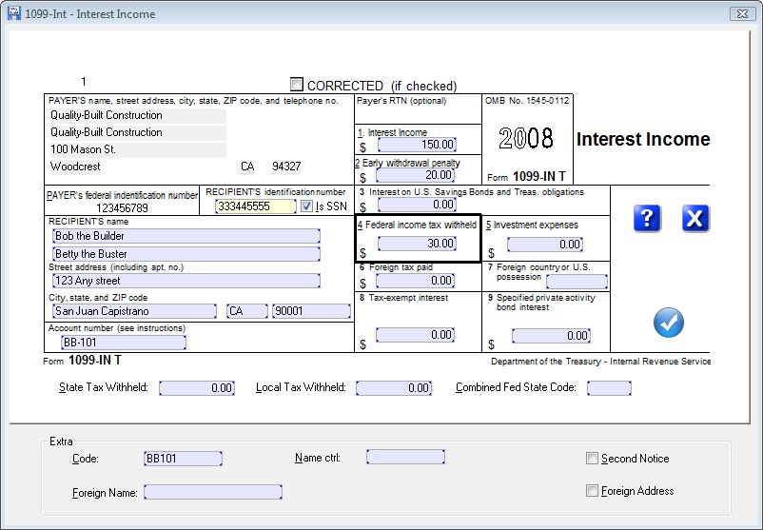This screenshot has height=530, width=763.
Task: Enable the Second Notice checkbox
Action: click(592, 459)
